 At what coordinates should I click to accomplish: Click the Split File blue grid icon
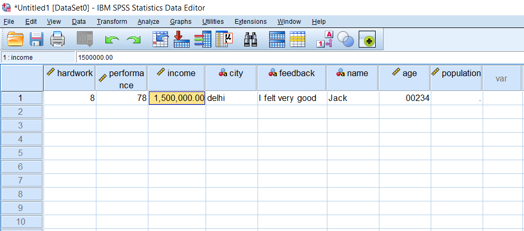[x=277, y=39]
